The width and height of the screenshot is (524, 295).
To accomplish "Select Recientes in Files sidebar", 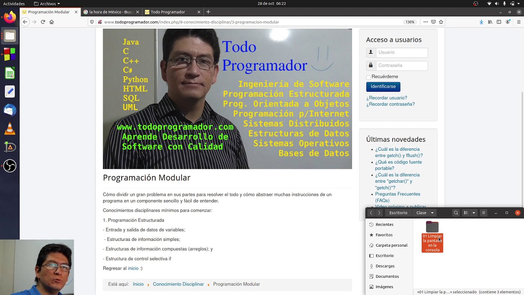I will point(389,225).
